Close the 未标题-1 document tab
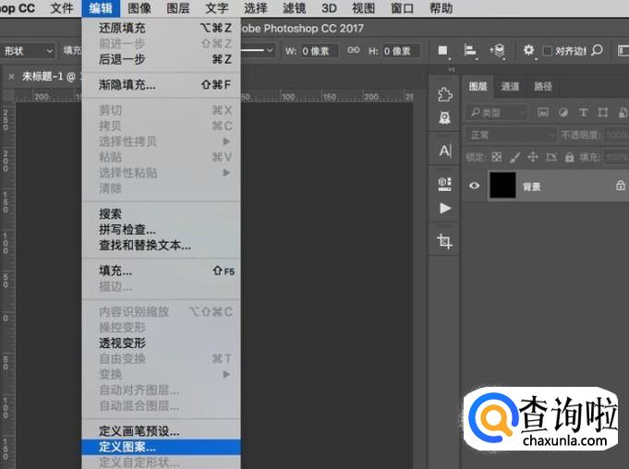Image resolution: width=629 pixels, height=469 pixels. (x=12, y=77)
